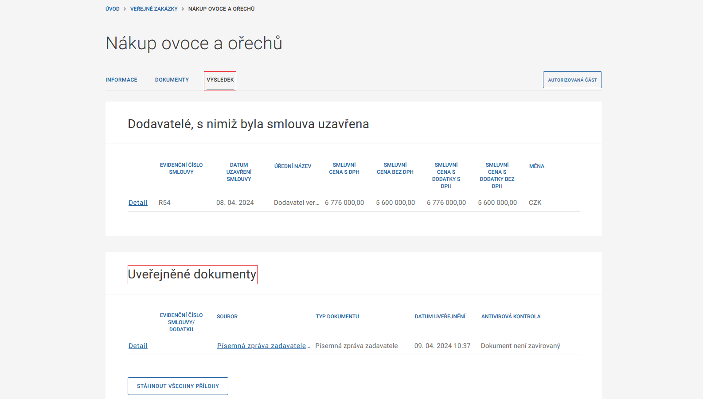
Task: Sort by DATUM UVEŘEJNĚNÍ column
Action: [440, 317]
